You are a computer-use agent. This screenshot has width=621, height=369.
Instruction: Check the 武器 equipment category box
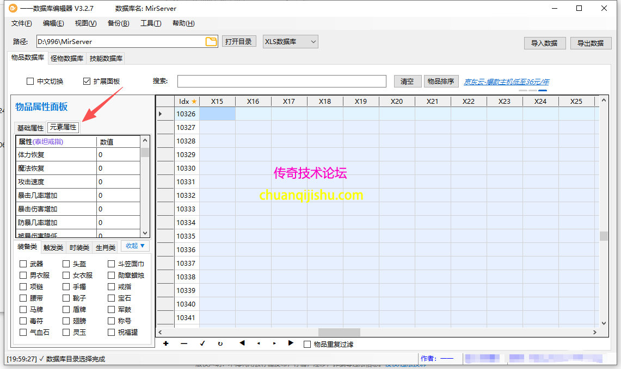click(22, 264)
